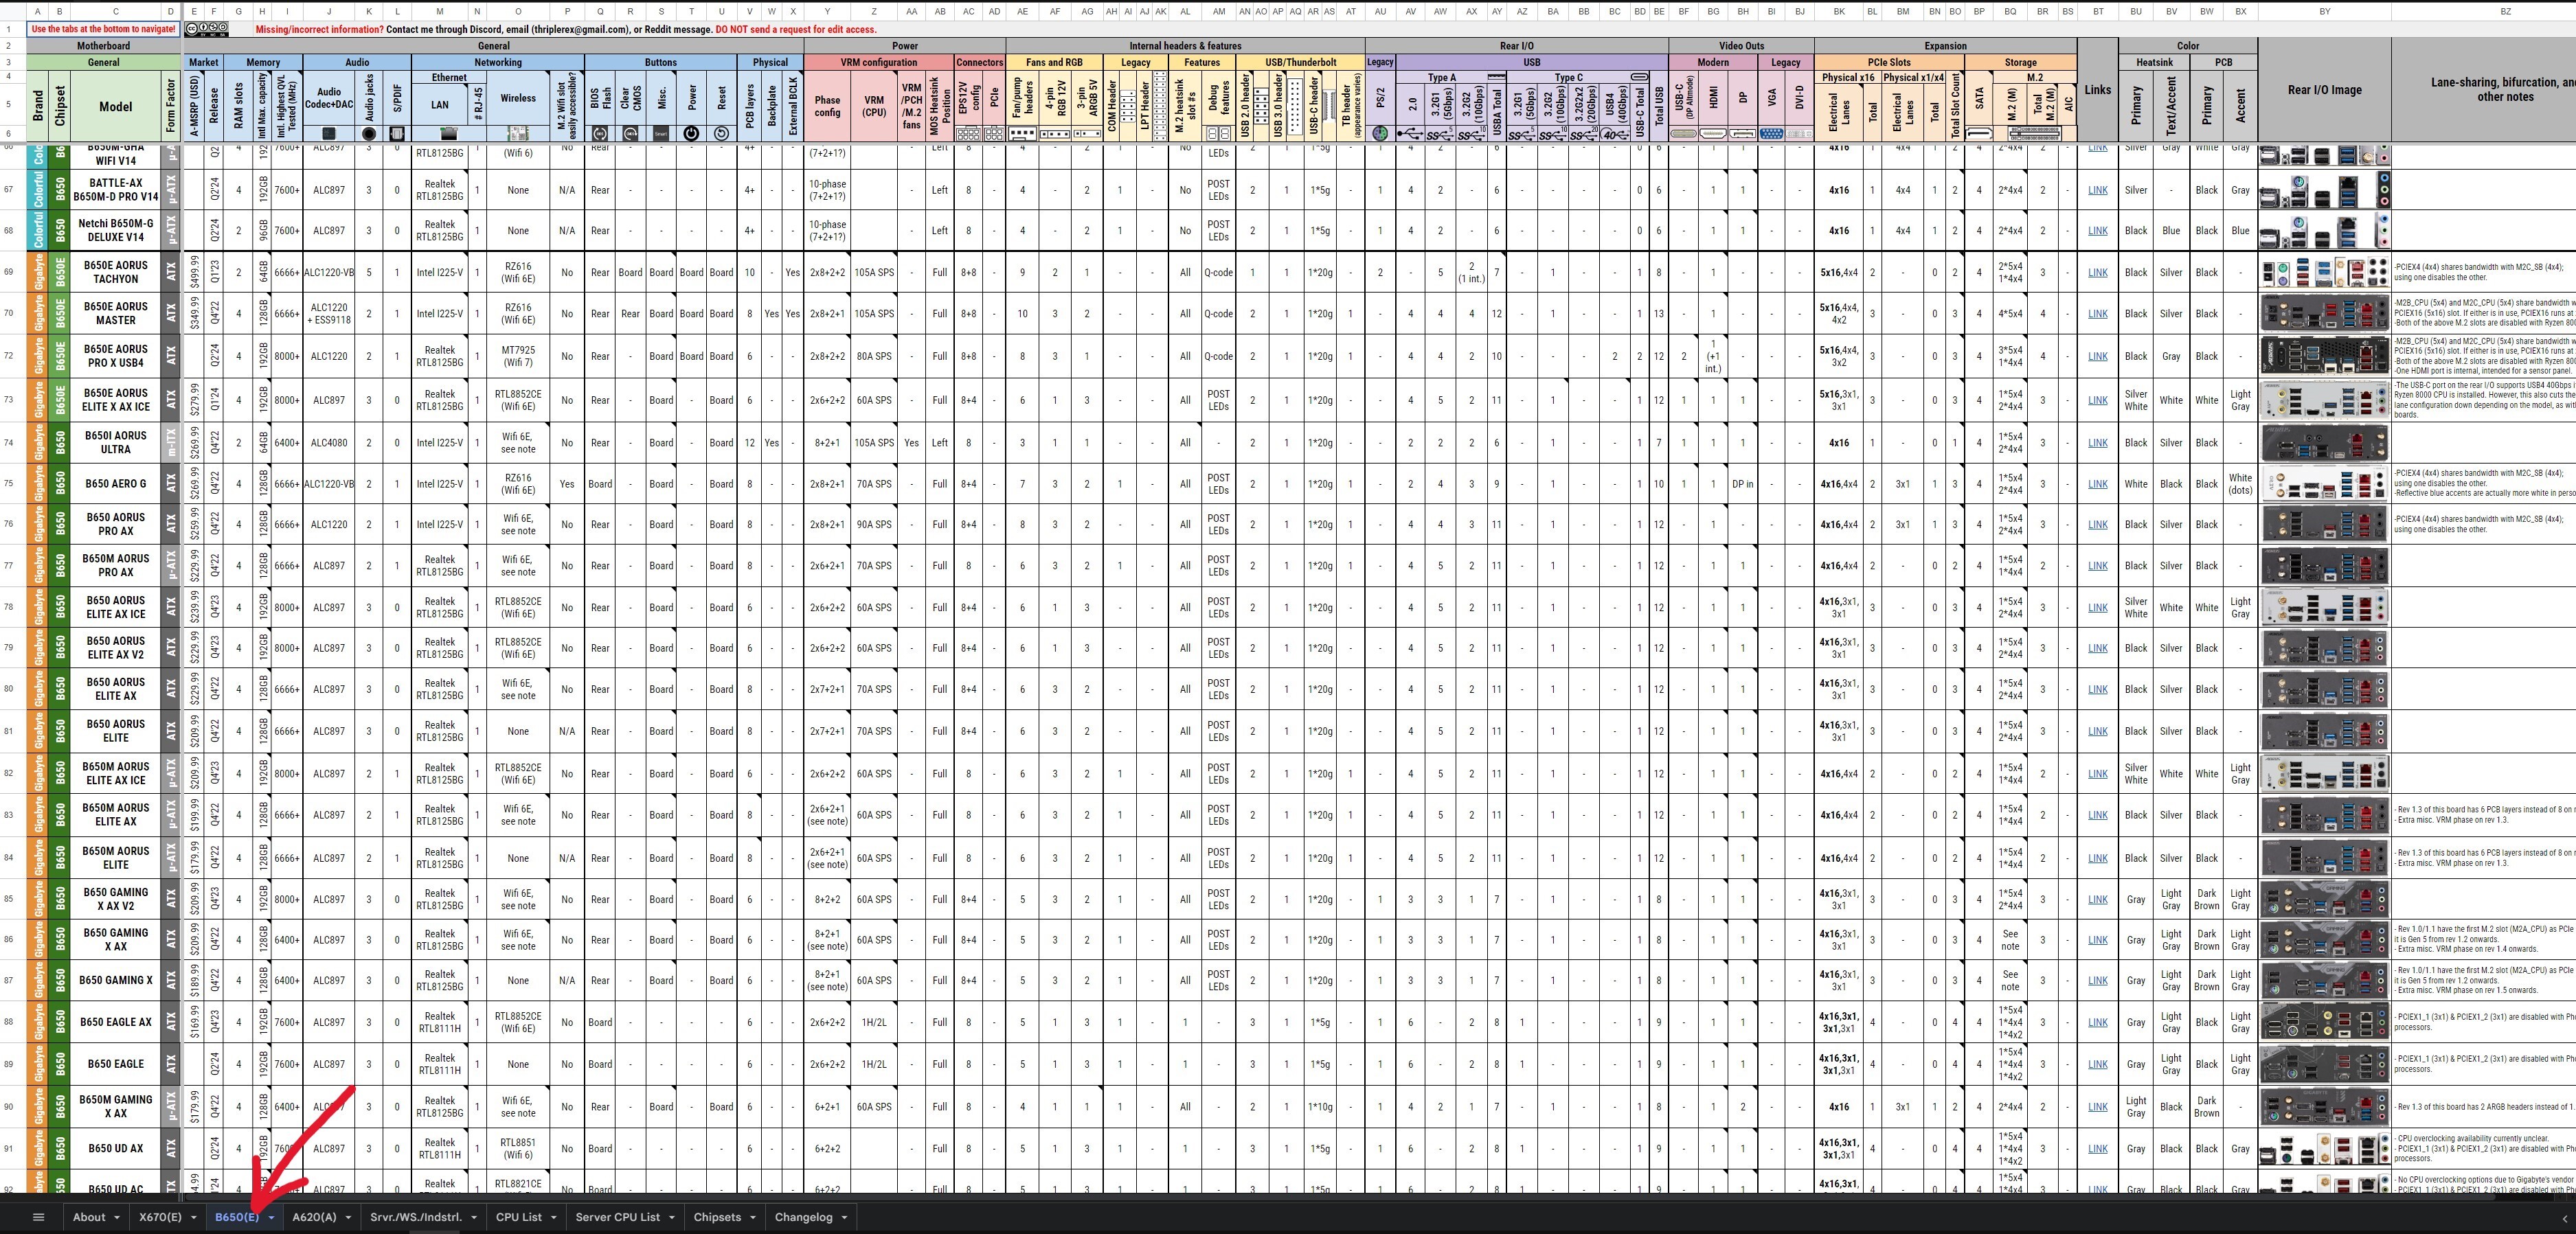Viewport: 2576px width, 1234px height.
Task: Click the HDMI port icon
Action: (x=1713, y=134)
